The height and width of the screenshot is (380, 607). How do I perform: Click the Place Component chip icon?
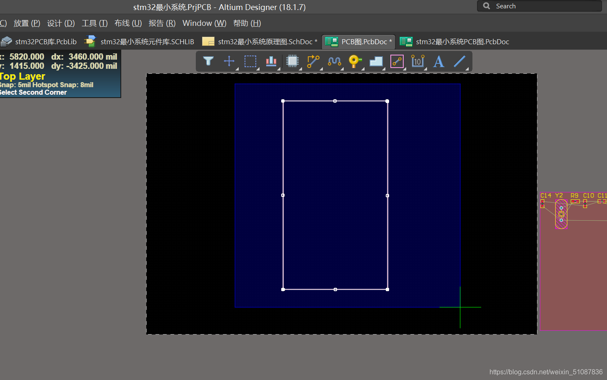[292, 61]
